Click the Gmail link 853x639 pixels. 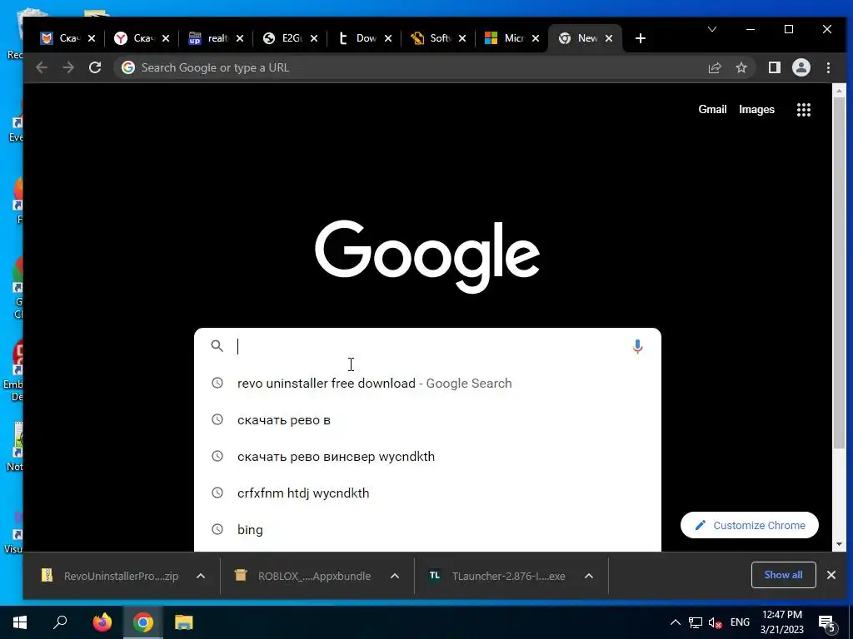click(x=712, y=109)
